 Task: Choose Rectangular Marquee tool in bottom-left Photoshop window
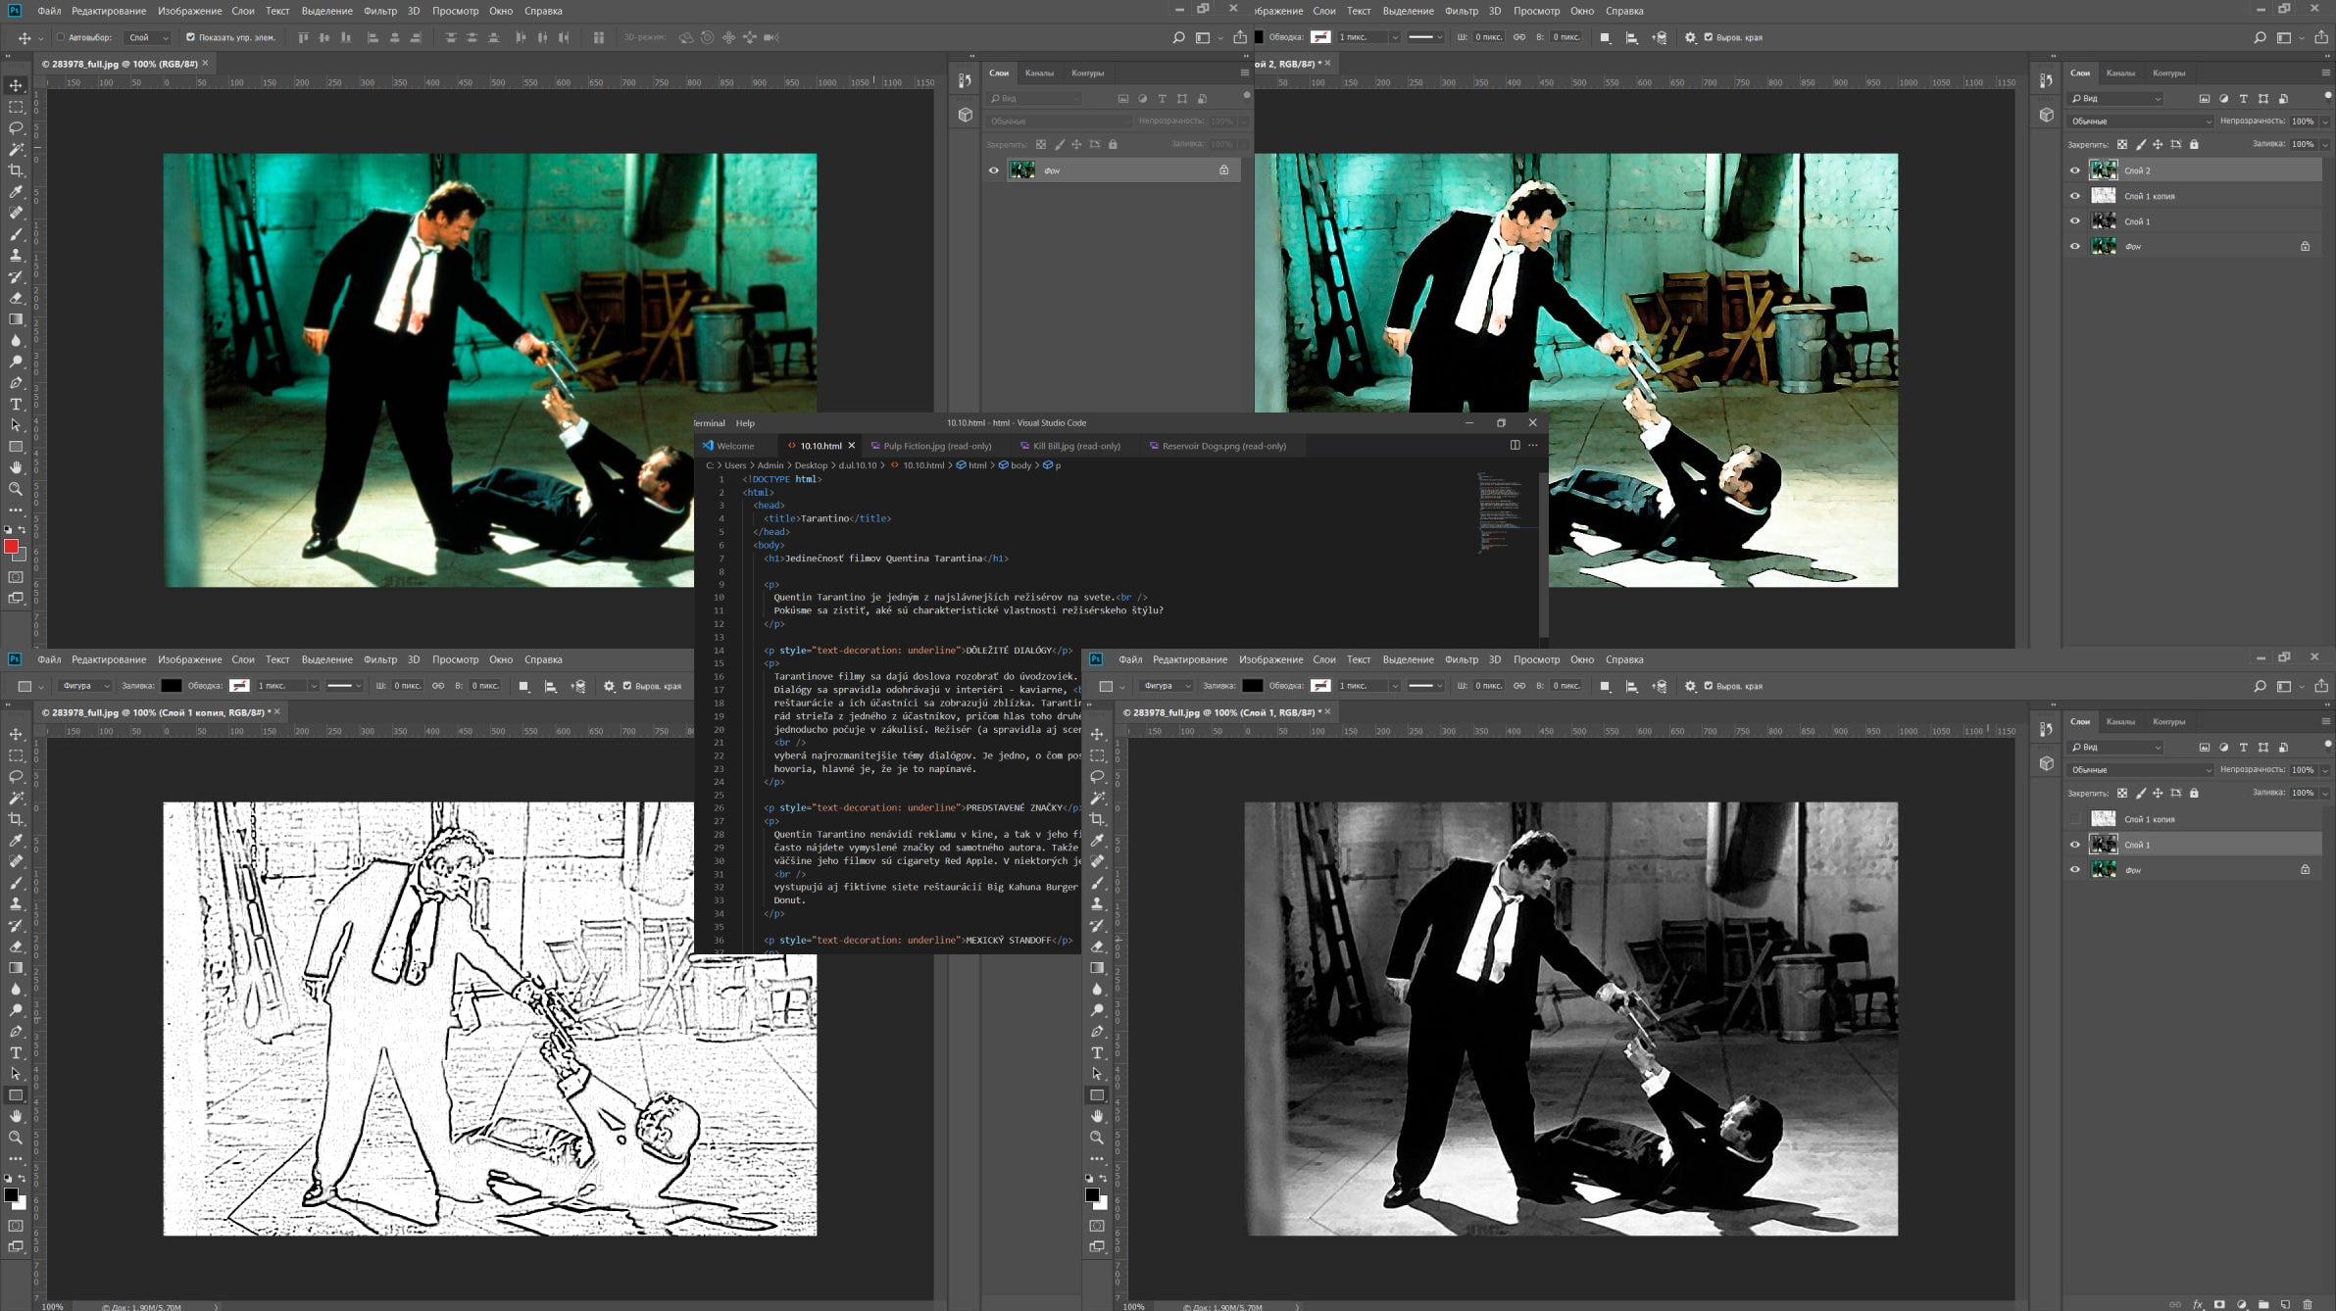[16, 755]
